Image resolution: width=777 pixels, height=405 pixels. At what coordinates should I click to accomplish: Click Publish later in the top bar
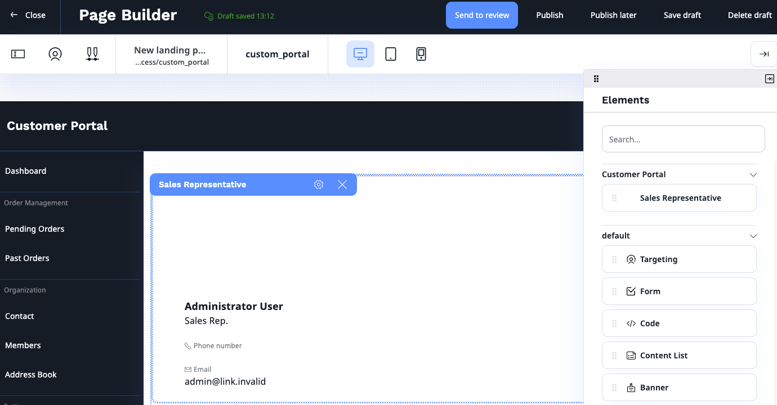click(x=613, y=15)
